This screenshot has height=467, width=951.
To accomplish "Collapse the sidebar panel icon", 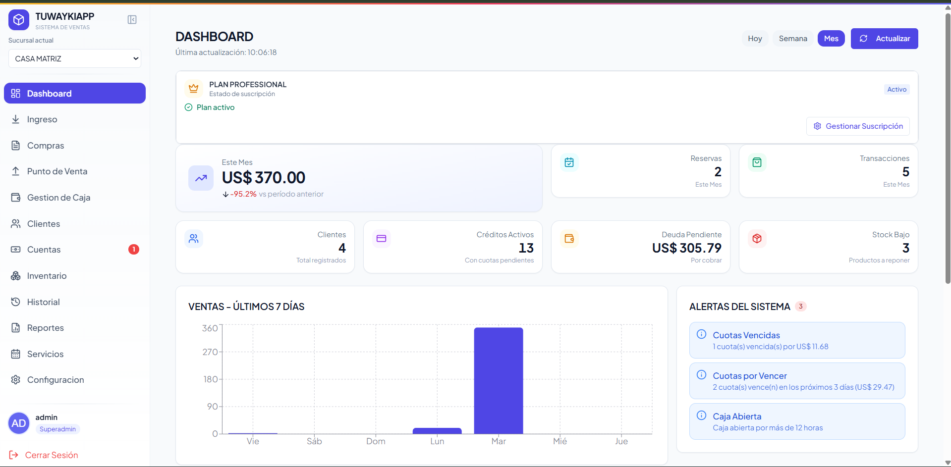I will point(132,19).
